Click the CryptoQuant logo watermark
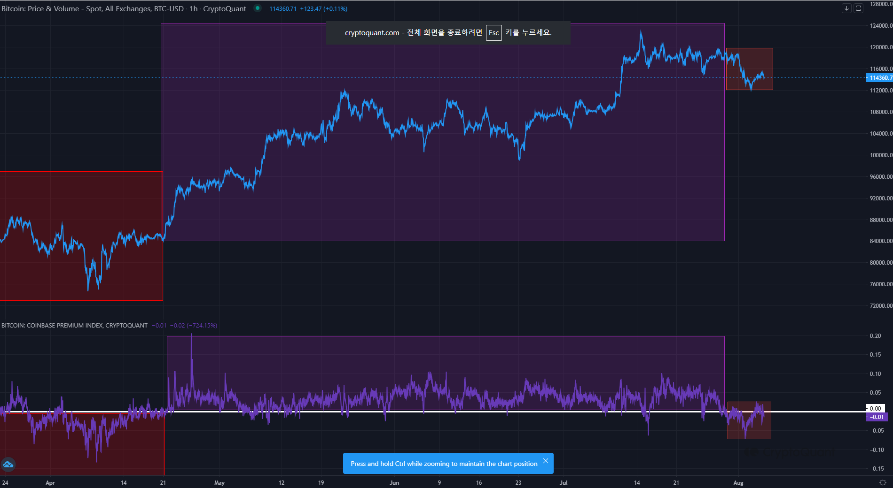Image resolution: width=893 pixels, height=488 pixels. (8, 465)
